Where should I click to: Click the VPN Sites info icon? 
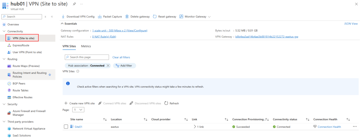click(78, 71)
